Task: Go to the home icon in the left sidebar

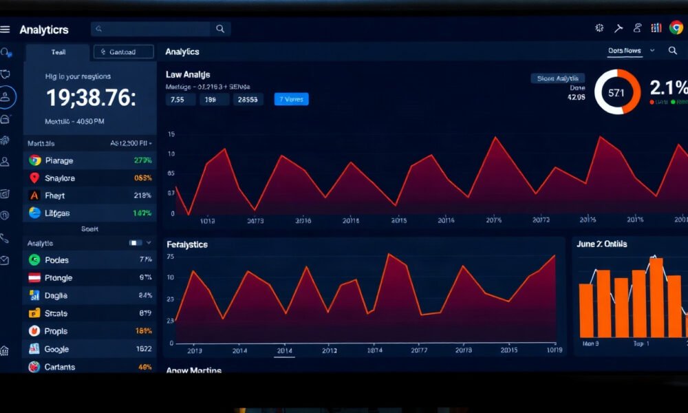Action: [4, 350]
